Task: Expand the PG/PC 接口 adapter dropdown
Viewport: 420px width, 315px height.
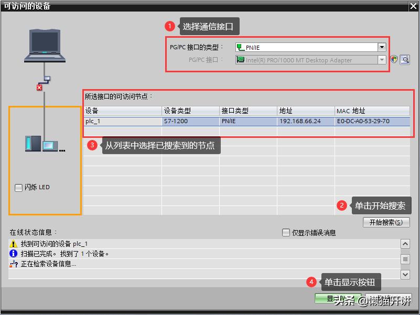Action: click(383, 60)
